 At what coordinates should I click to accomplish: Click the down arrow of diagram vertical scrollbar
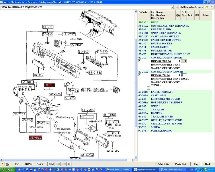[136, 157]
